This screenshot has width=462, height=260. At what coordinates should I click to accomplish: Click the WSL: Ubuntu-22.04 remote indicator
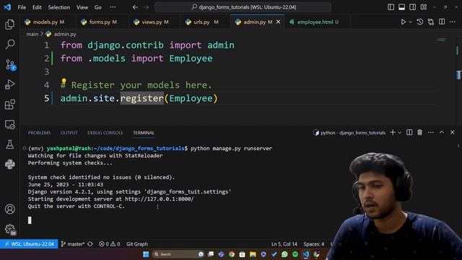29,244
